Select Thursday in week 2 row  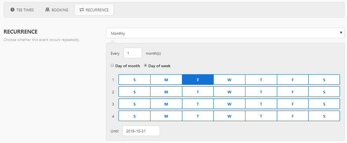261,91
